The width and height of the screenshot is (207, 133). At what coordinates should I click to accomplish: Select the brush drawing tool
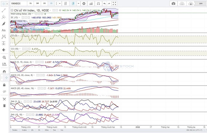pos(4,24)
